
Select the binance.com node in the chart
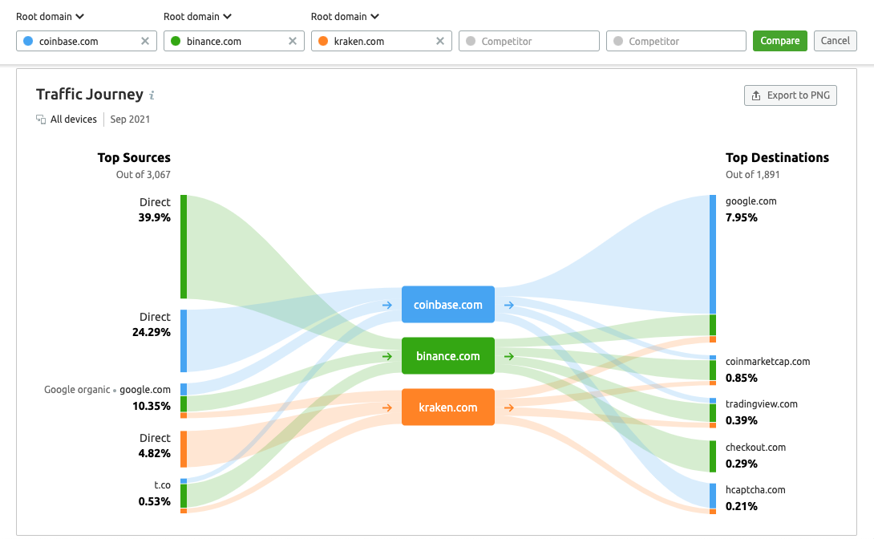pyautogui.click(x=448, y=355)
